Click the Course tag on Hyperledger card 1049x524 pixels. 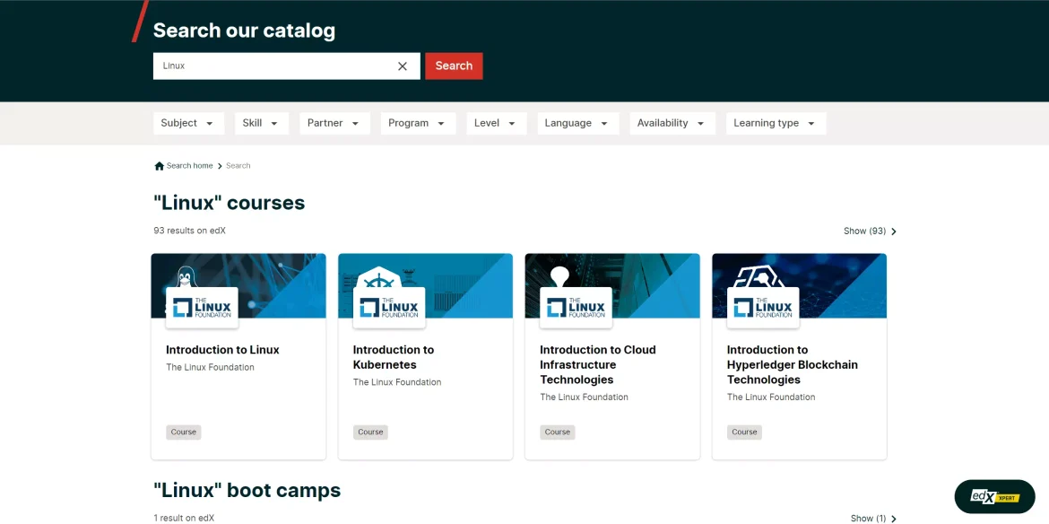(x=744, y=432)
